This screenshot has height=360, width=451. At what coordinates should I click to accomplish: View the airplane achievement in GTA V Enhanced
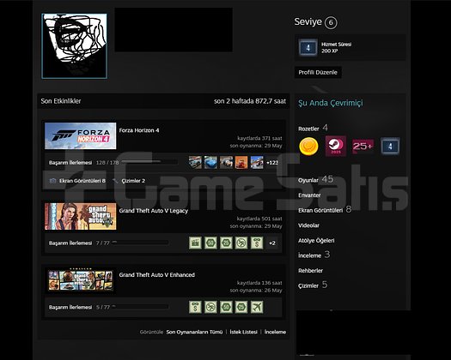257,307
